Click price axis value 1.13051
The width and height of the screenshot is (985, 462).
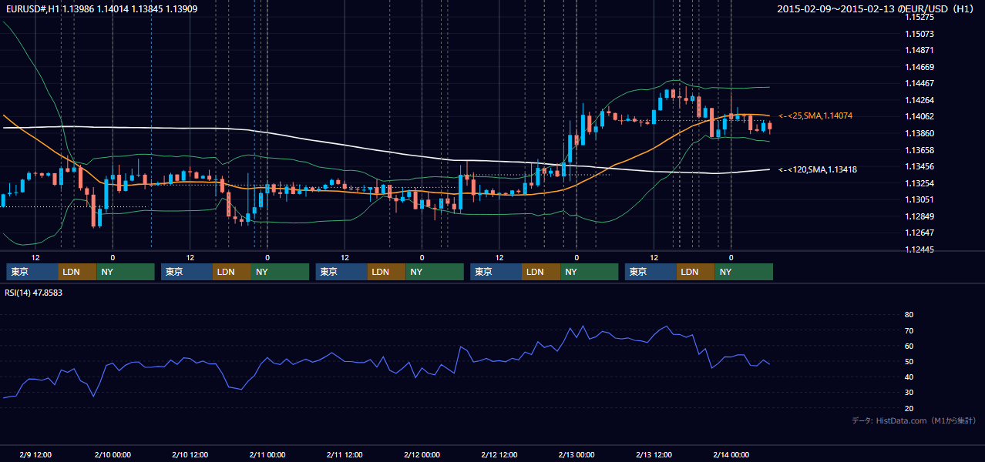click(x=919, y=199)
